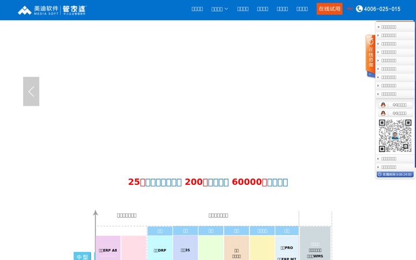
Task: Click the phone handset icon
Action: [359, 9]
